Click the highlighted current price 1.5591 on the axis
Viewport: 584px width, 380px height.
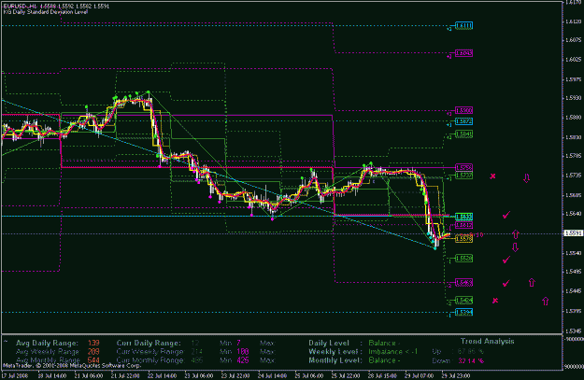574,233
